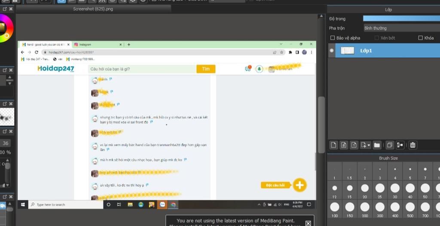The height and width of the screenshot is (226, 440).
Task: Click the brush panel scrollbar up arrow
Action: pyautogui.click(x=8, y=160)
